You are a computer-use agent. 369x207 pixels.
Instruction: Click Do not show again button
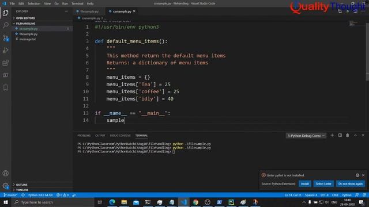pos(351,183)
